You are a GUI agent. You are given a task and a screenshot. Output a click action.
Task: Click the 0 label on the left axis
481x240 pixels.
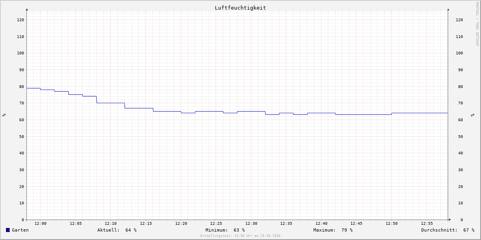click(x=23, y=220)
